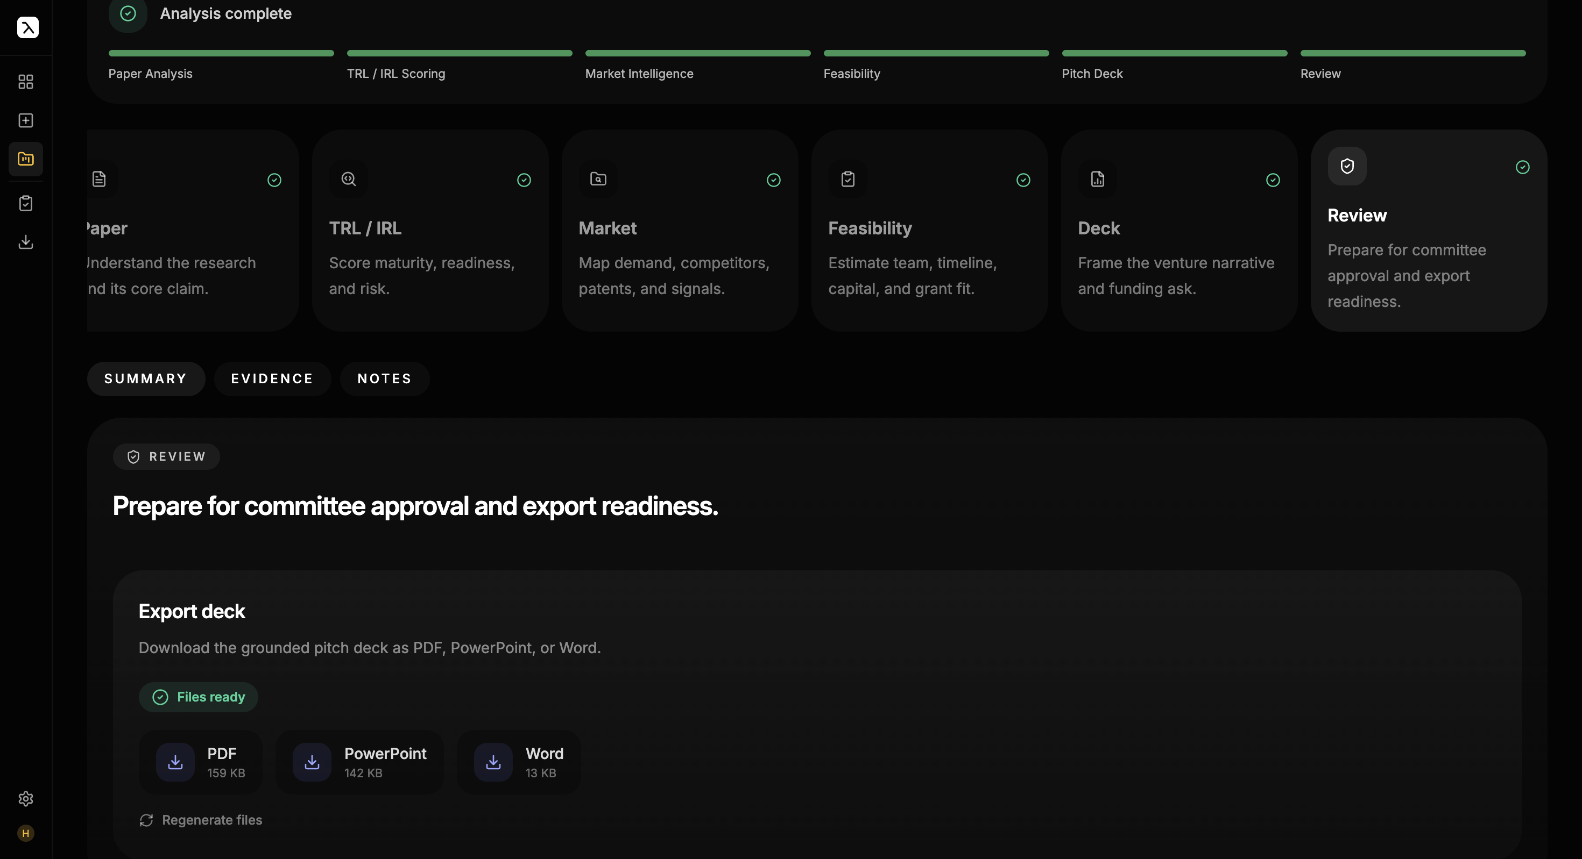
Task: Click the PDF download icon
Action: pyautogui.click(x=175, y=762)
